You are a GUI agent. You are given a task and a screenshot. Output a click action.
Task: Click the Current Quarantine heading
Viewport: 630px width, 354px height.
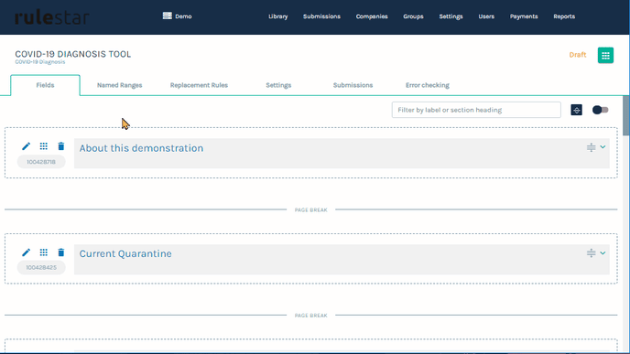click(125, 253)
